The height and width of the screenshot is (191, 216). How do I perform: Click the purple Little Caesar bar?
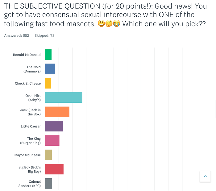pyautogui.click(x=54, y=126)
